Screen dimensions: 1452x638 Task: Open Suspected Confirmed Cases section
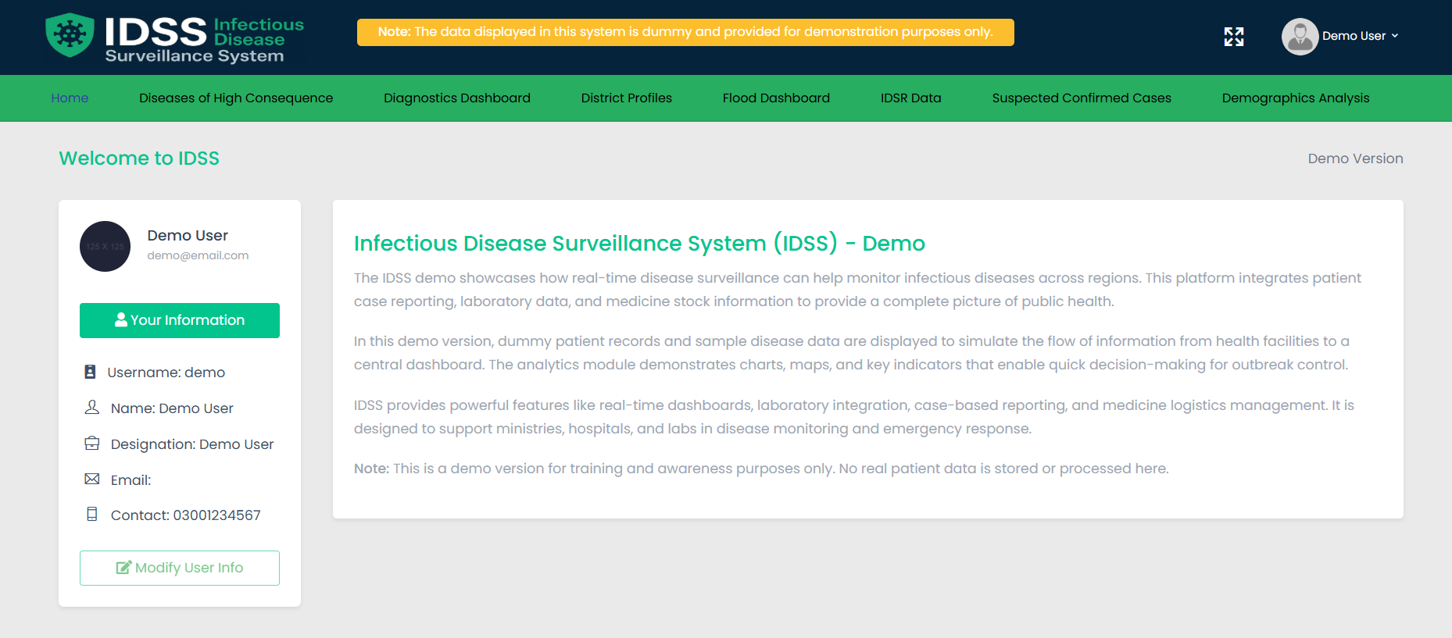1081,98
